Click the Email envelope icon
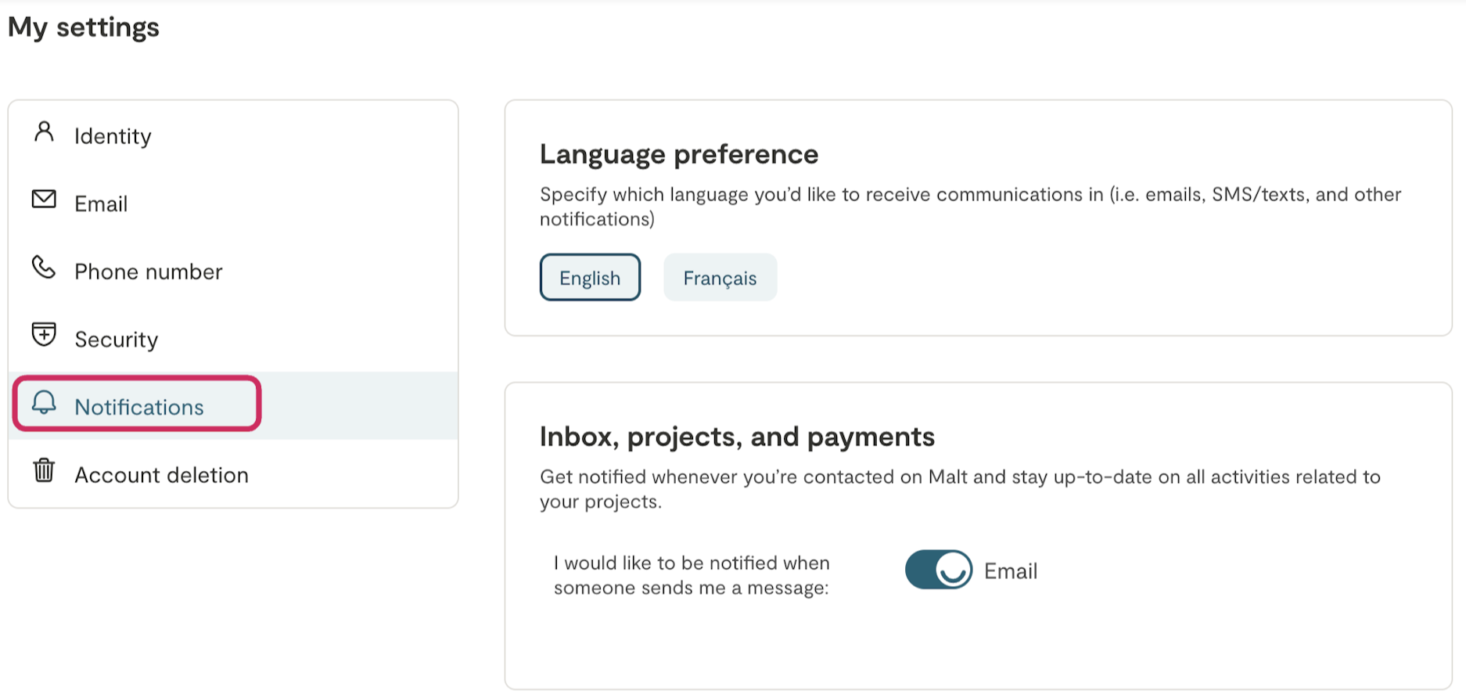1466x698 pixels. tap(44, 200)
